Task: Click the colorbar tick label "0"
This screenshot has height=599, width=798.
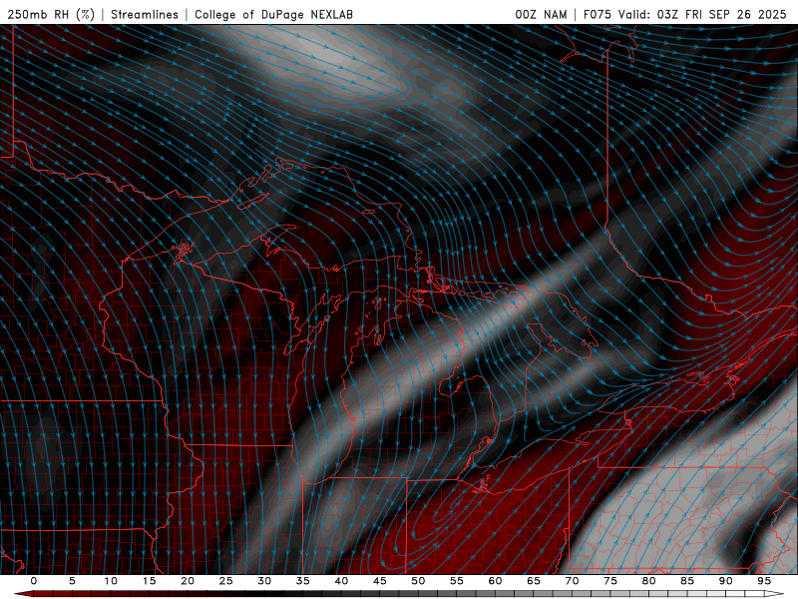Action: (x=34, y=581)
